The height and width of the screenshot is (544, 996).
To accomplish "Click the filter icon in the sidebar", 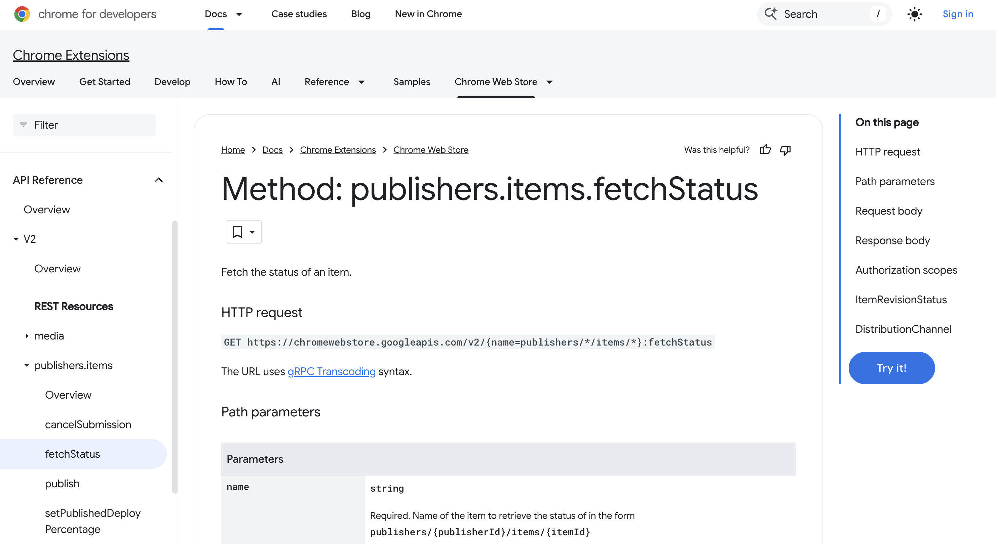I will point(23,125).
